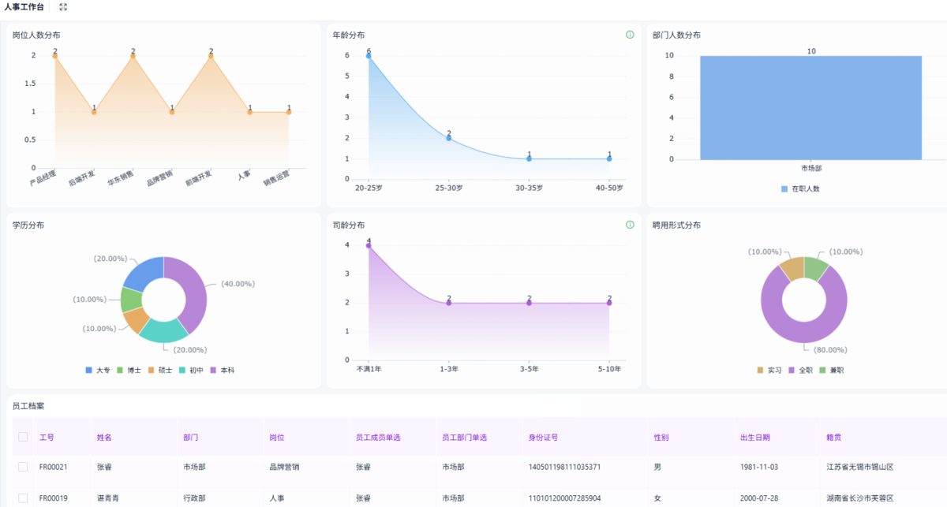This screenshot has width=947, height=507.
Task: Click the 出生日期 column header
Action: point(755,438)
